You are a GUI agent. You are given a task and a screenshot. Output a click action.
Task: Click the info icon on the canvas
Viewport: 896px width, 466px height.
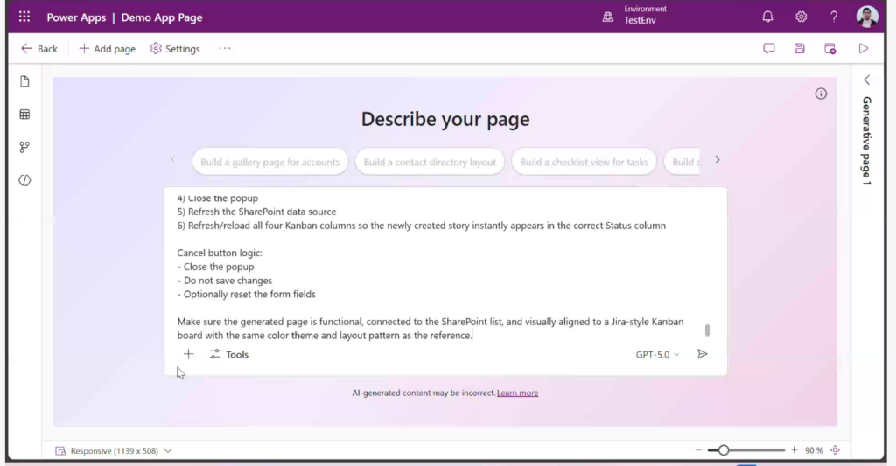point(821,94)
